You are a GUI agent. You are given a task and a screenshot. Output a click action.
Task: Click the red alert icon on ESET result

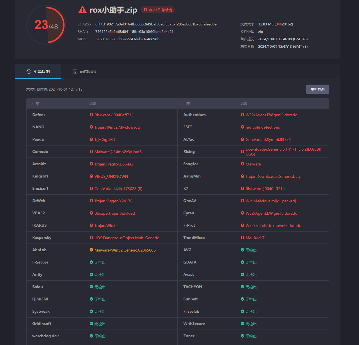(x=242, y=127)
